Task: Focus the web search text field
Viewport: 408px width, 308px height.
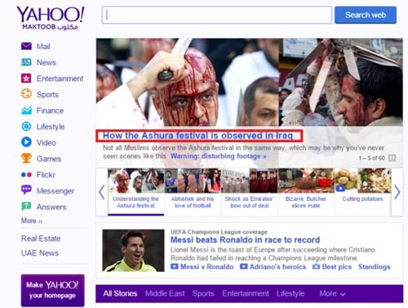Action: click(x=217, y=15)
